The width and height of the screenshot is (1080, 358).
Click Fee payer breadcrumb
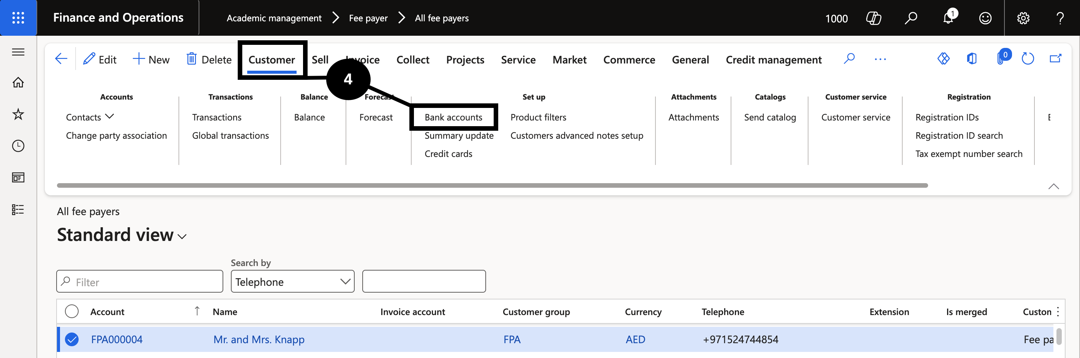point(368,18)
